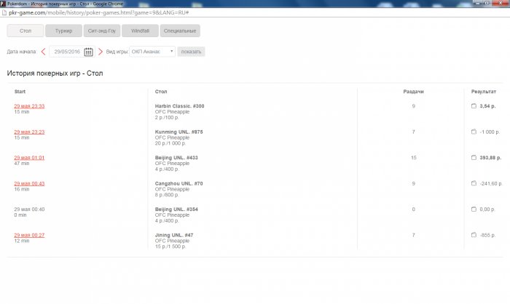Open the Специальные tab

tap(180, 31)
